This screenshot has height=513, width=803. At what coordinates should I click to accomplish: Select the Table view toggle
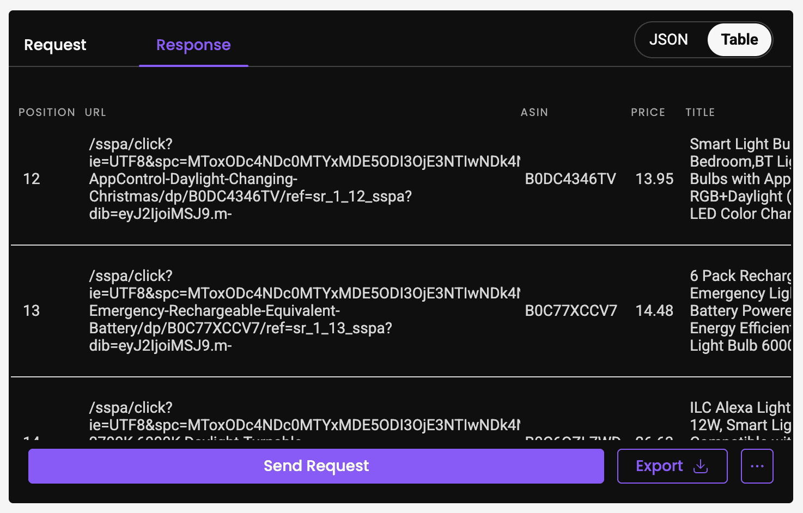(x=739, y=39)
